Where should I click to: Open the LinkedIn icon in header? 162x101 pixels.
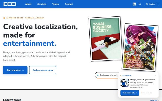pyautogui.click(x=134, y=4)
